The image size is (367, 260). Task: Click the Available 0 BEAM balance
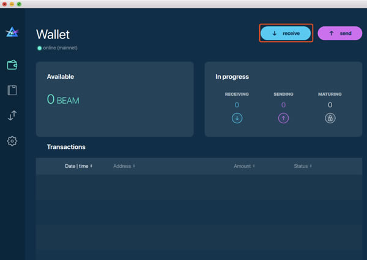63,99
